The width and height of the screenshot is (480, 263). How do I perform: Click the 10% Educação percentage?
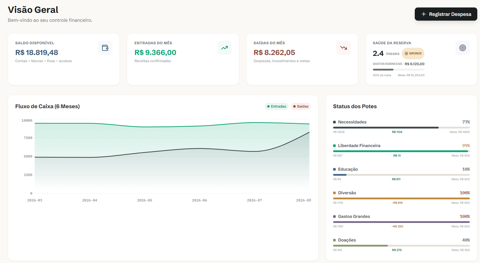tap(466, 169)
